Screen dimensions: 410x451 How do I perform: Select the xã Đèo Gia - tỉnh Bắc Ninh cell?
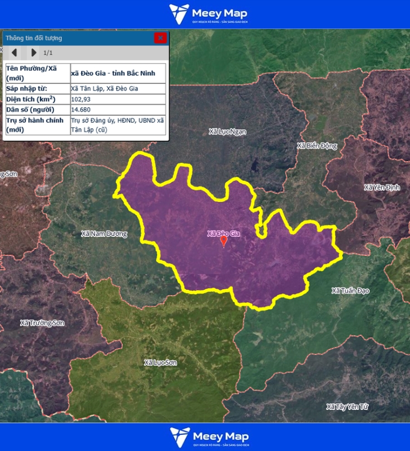tap(117, 73)
